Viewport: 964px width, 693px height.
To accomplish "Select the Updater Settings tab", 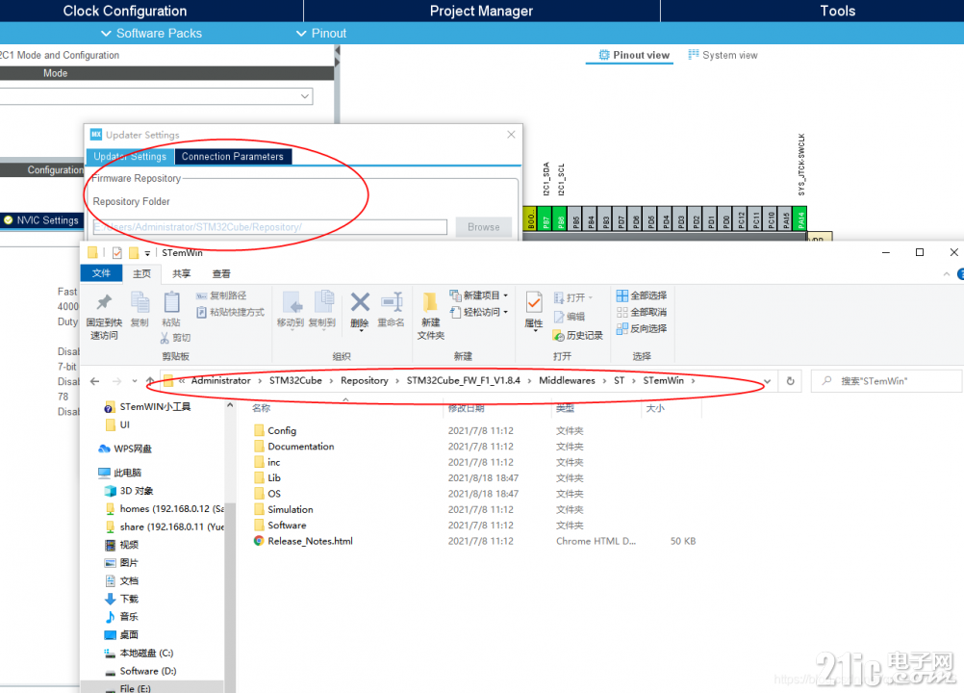I will [x=130, y=157].
